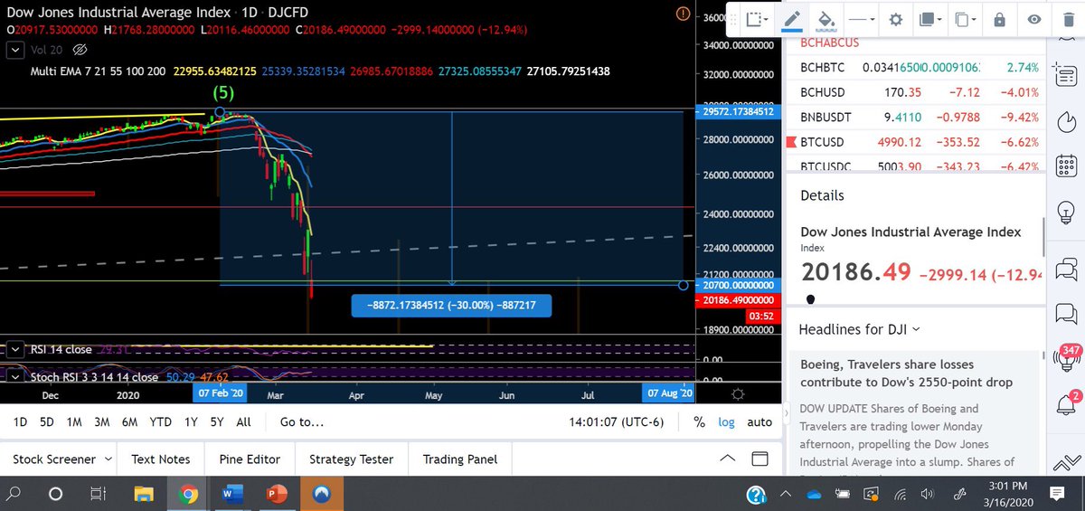The width and height of the screenshot is (1085, 511).
Task: Toggle percent scale mode
Action: 699,421
